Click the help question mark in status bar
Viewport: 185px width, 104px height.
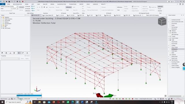[110, 99]
